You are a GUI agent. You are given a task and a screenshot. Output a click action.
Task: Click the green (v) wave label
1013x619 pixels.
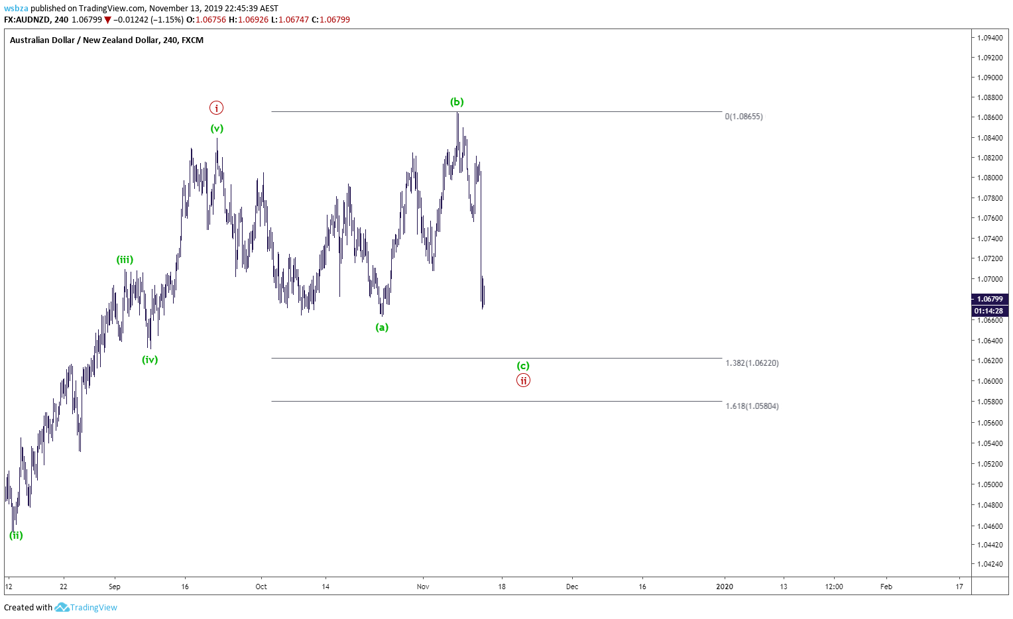pyautogui.click(x=217, y=128)
